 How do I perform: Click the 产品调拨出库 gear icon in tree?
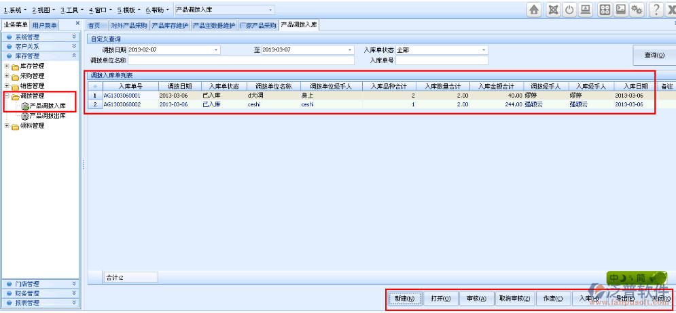pos(25,116)
